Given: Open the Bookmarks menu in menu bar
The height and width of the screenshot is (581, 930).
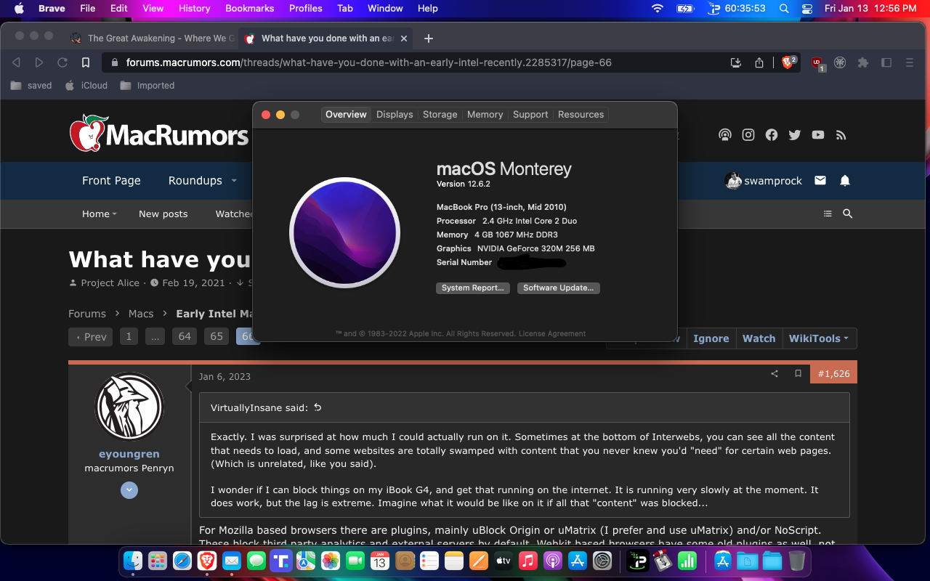Looking at the screenshot, I should click(250, 9).
